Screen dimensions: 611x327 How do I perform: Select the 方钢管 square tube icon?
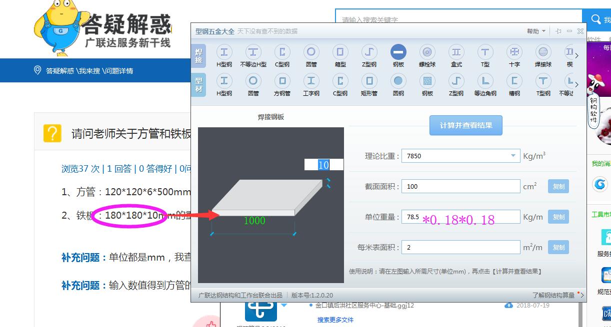pos(282,84)
